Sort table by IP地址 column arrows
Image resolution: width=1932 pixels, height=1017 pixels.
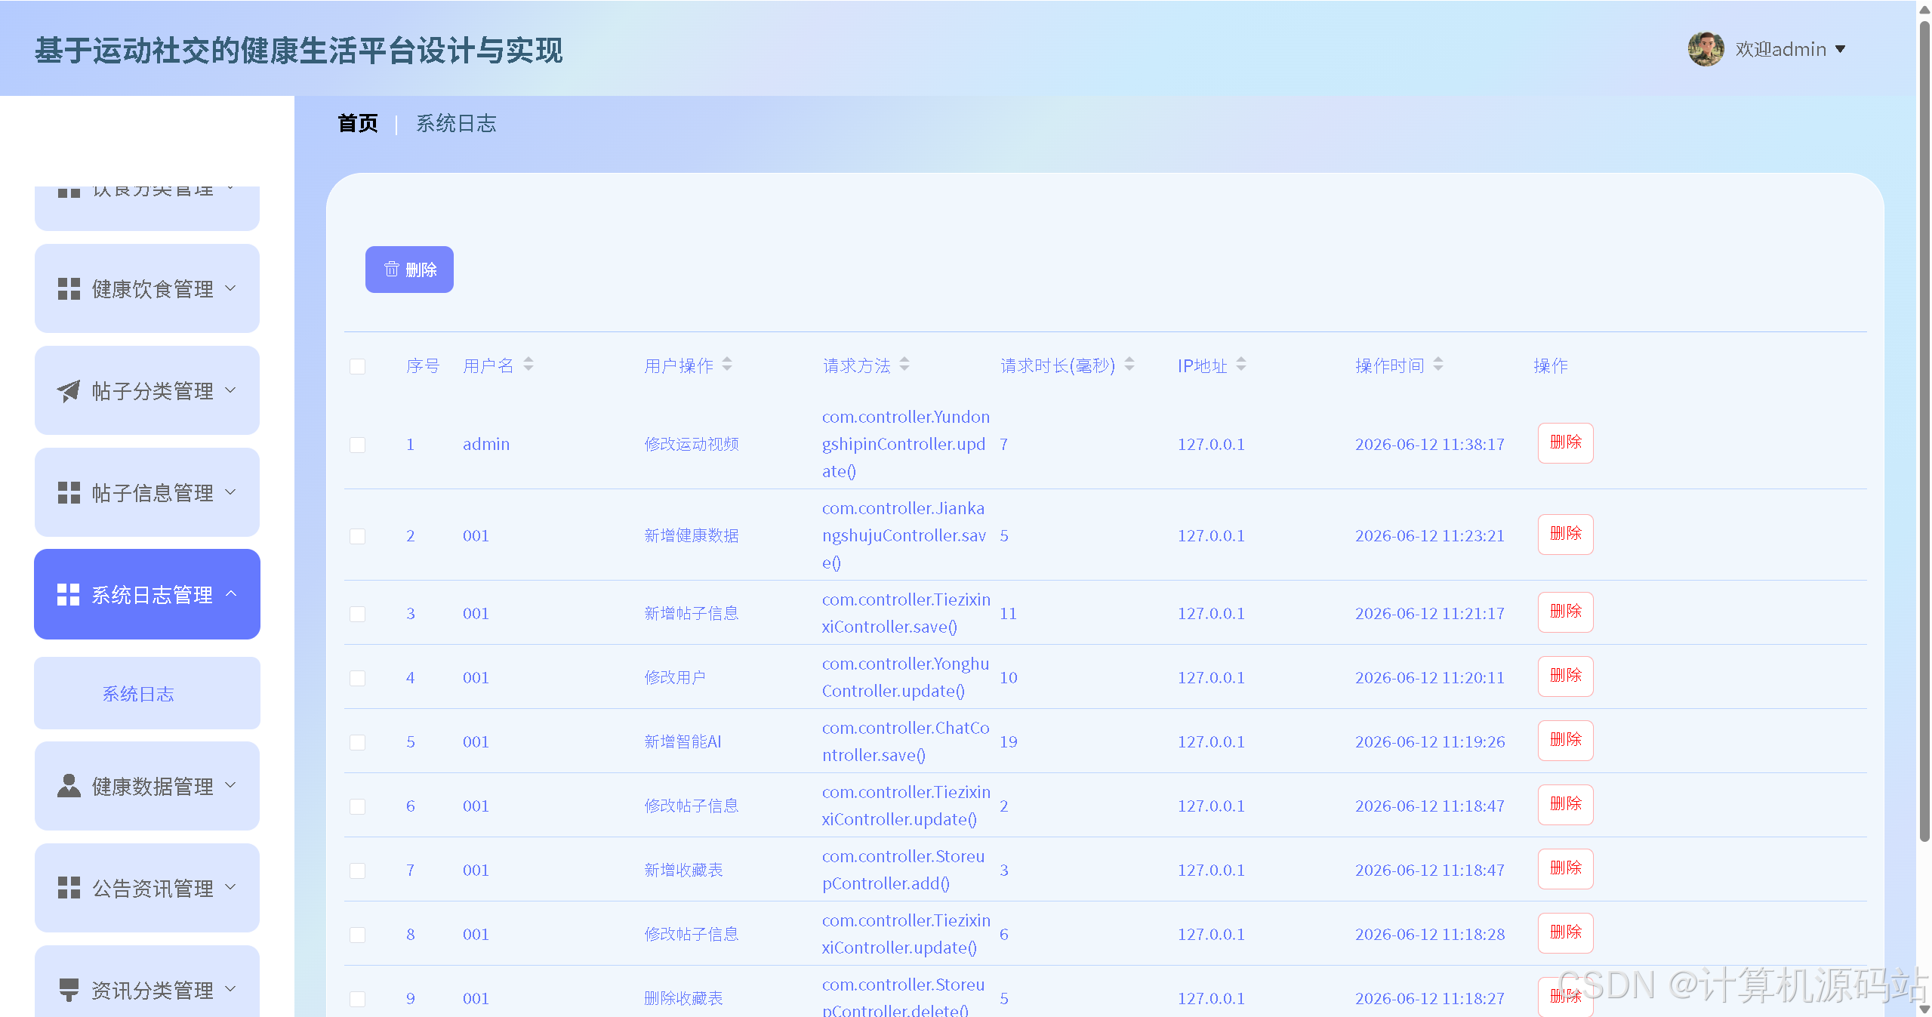1241,365
